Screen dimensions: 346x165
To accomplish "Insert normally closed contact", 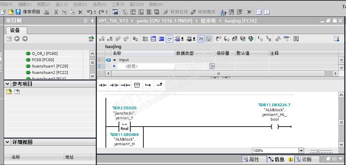I will click(114, 85).
